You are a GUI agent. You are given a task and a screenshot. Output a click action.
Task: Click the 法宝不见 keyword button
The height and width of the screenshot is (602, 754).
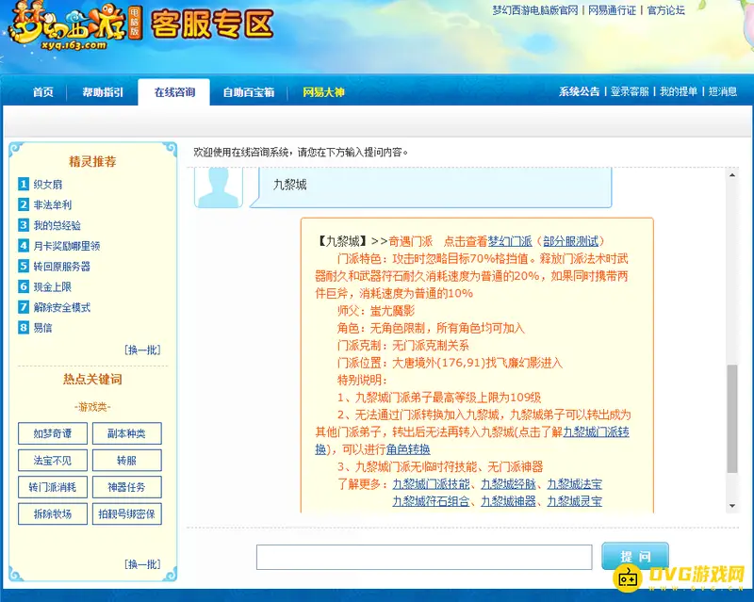[x=53, y=461]
